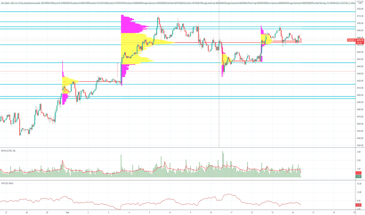Click the 4540.00 price axis label
The height and width of the screenshot is (215, 365).
click(360, 138)
